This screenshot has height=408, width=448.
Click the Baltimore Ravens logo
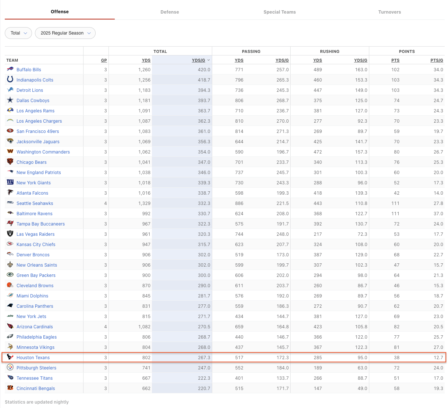coord(10,213)
